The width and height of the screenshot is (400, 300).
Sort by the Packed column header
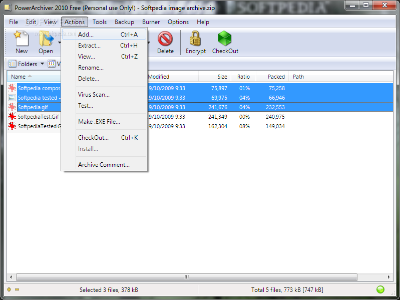pyautogui.click(x=272, y=77)
